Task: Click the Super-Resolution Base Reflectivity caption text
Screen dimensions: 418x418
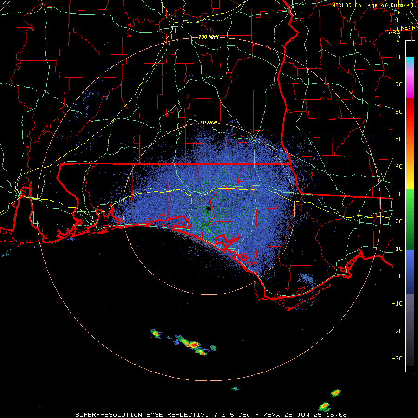Action: (x=146, y=415)
